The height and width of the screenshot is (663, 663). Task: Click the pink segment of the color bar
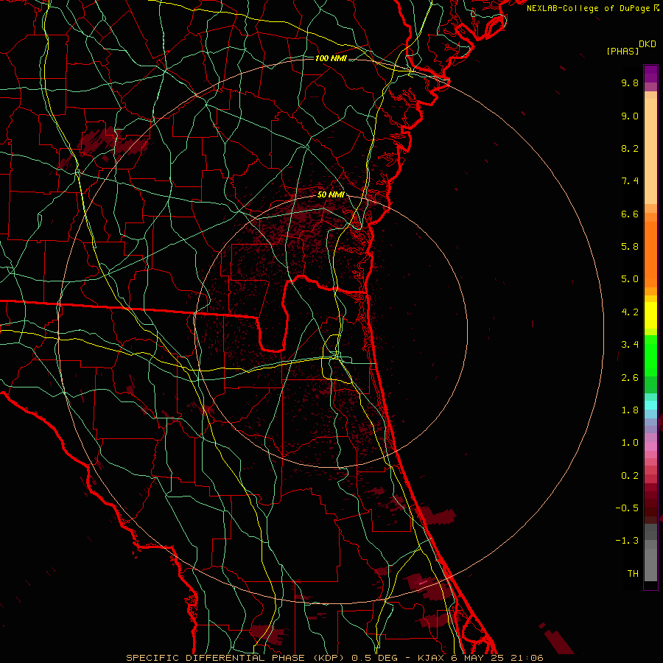[x=650, y=446]
